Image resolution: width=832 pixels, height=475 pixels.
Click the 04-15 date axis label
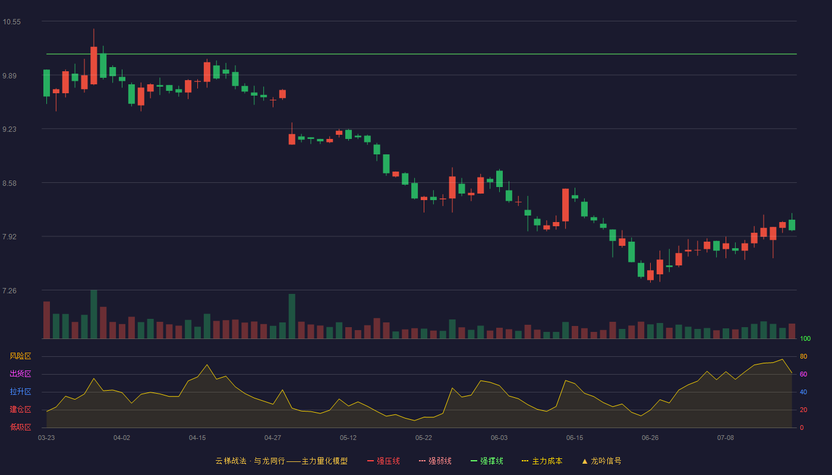pos(197,438)
